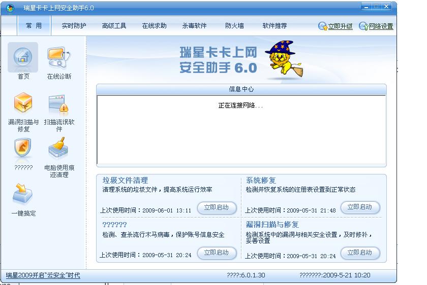Open the 电脑使用痕迹清理 broom icon
The height and width of the screenshot is (285, 427).
pos(58,148)
